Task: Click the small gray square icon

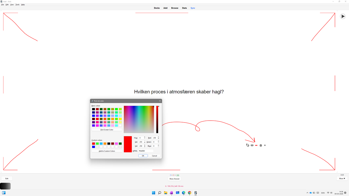Action: pyautogui.click(x=265, y=145)
